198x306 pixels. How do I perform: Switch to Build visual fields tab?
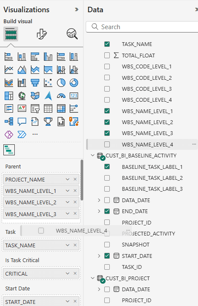11,34
